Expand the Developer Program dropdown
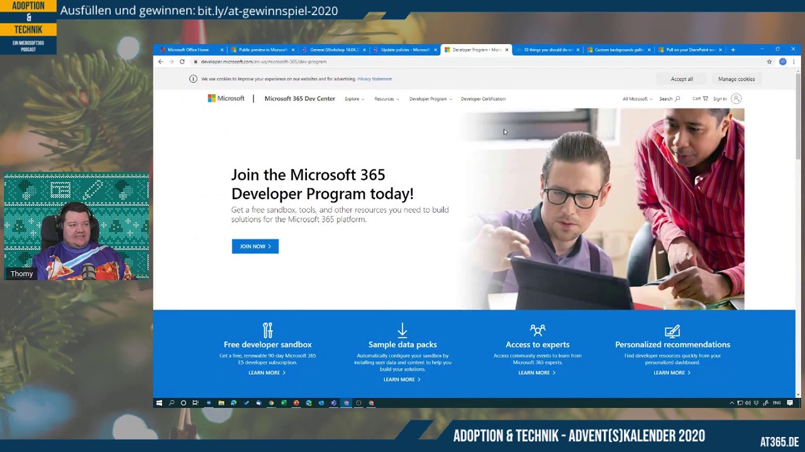This screenshot has height=452, width=805. tap(430, 99)
